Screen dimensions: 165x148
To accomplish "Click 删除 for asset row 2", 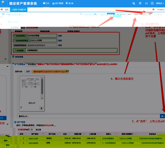I will pyautogui.click(x=8, y=145).
